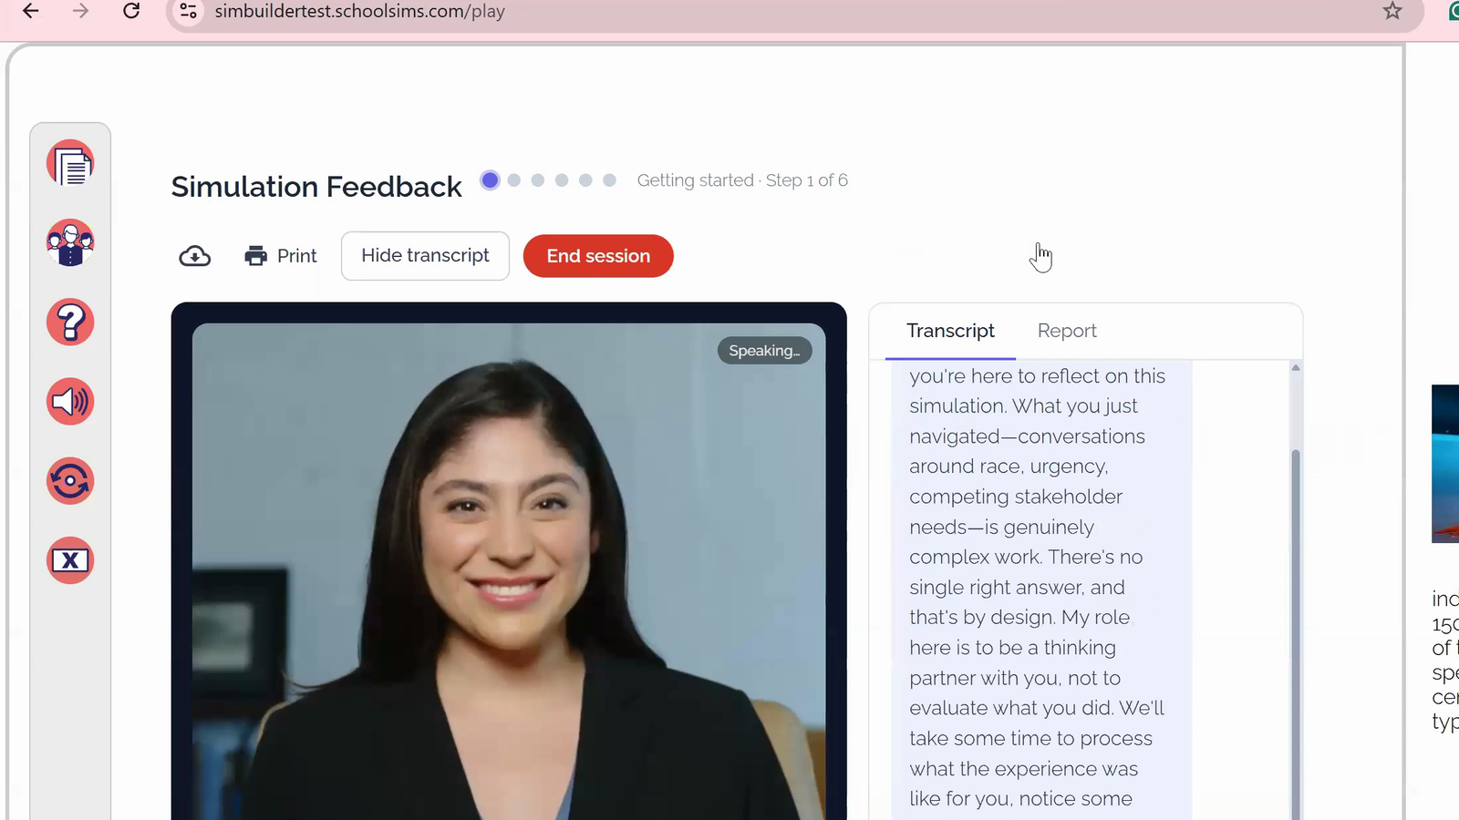The image size is (1459, 820).
Task: Open the documents icon in left sidebar
Action: point(70,164)
